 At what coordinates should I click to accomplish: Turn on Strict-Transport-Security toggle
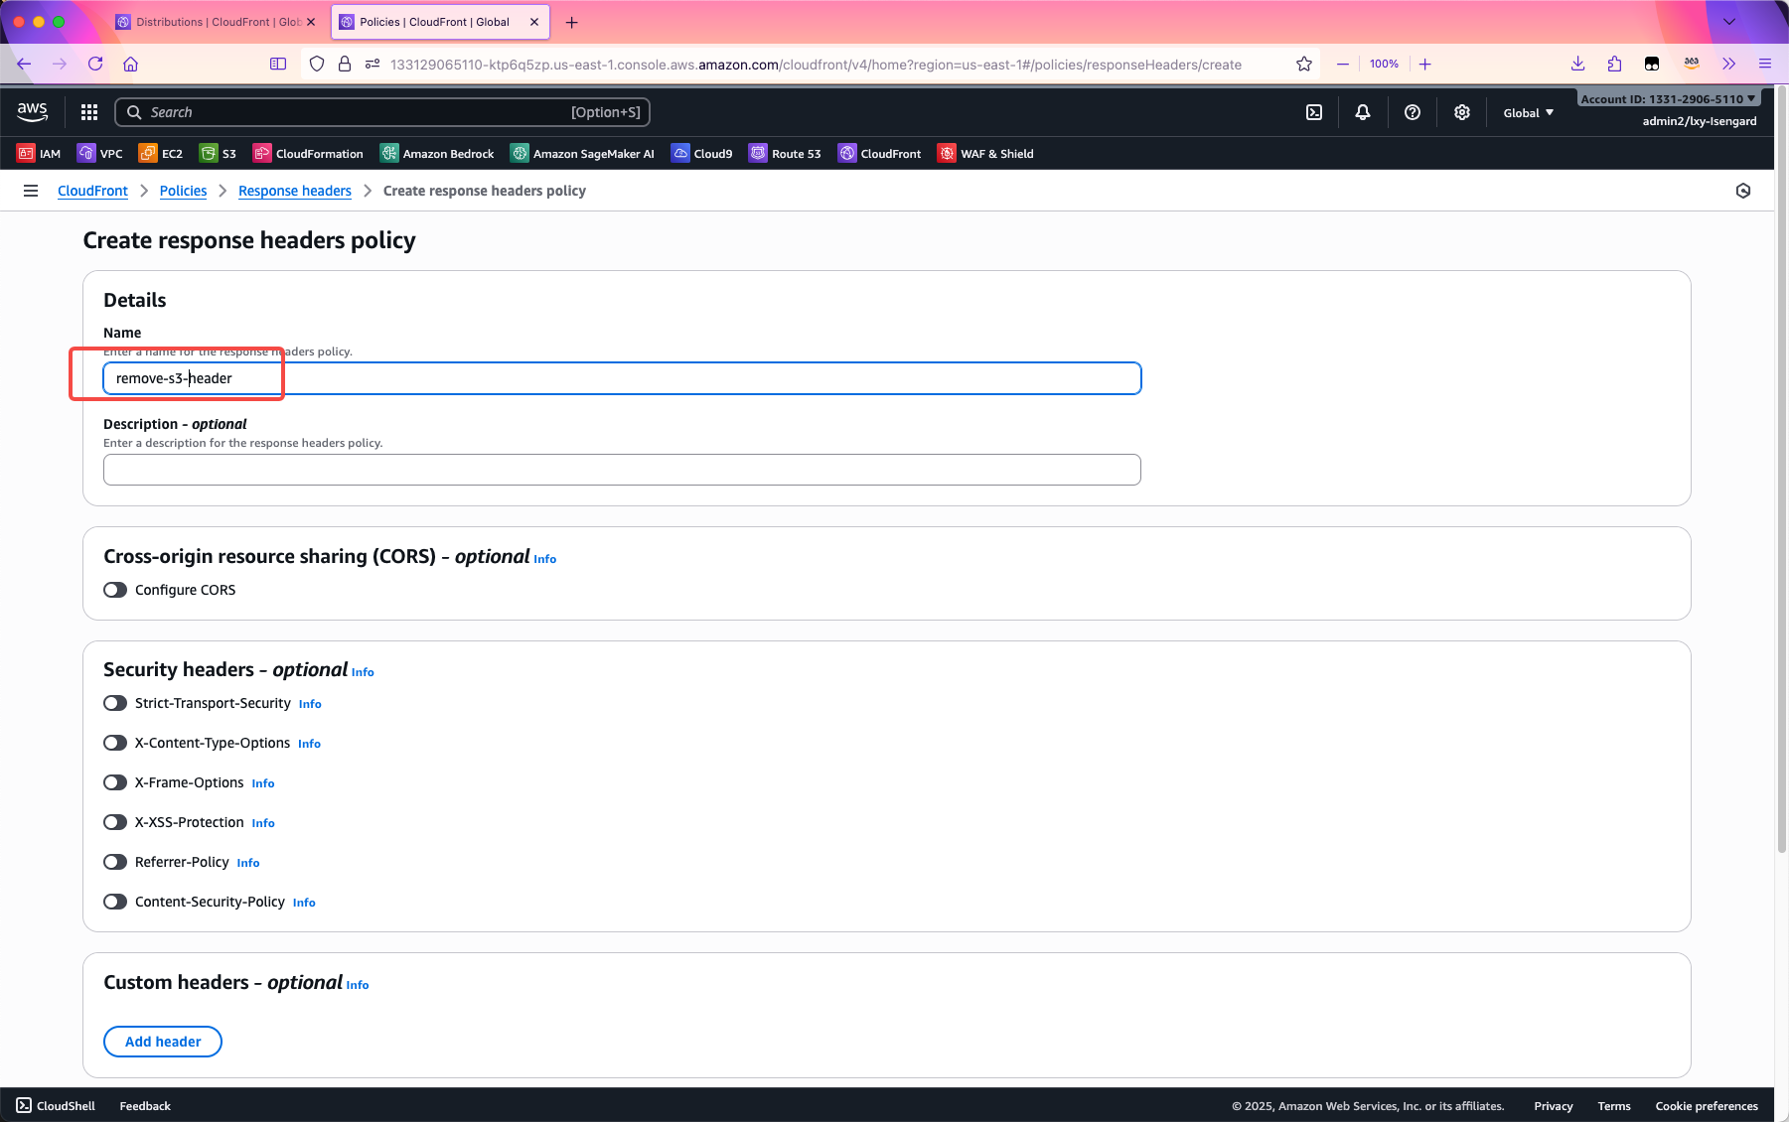[x=115, y=703]
